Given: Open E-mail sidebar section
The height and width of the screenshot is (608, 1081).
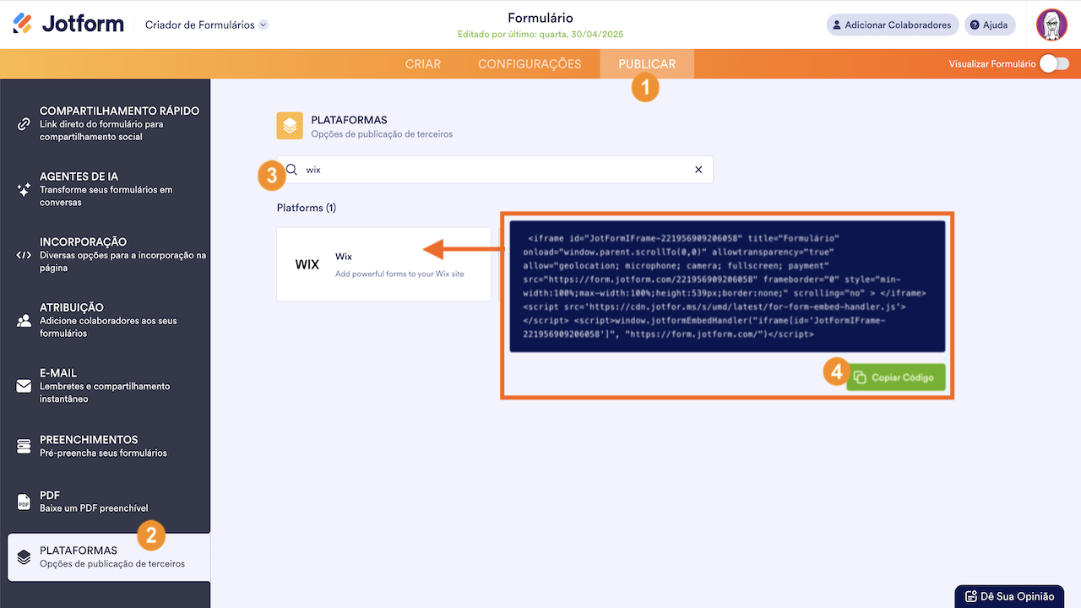Looking at the screenshot, I should tap(106, 385).
